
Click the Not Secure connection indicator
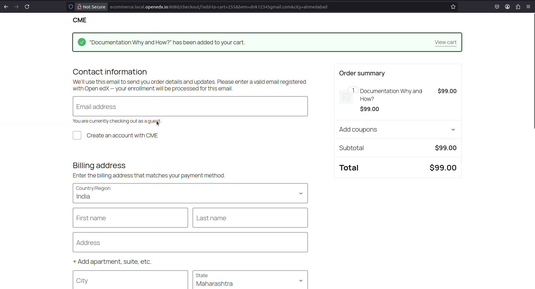[91, 7]
